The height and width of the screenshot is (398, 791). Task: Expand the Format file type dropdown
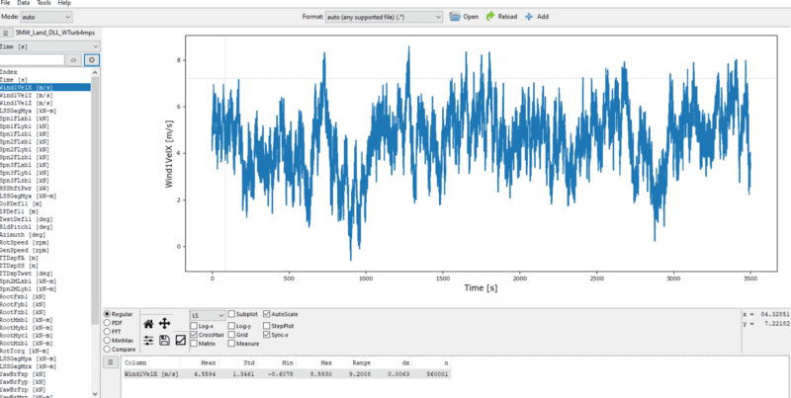(383, 17)
